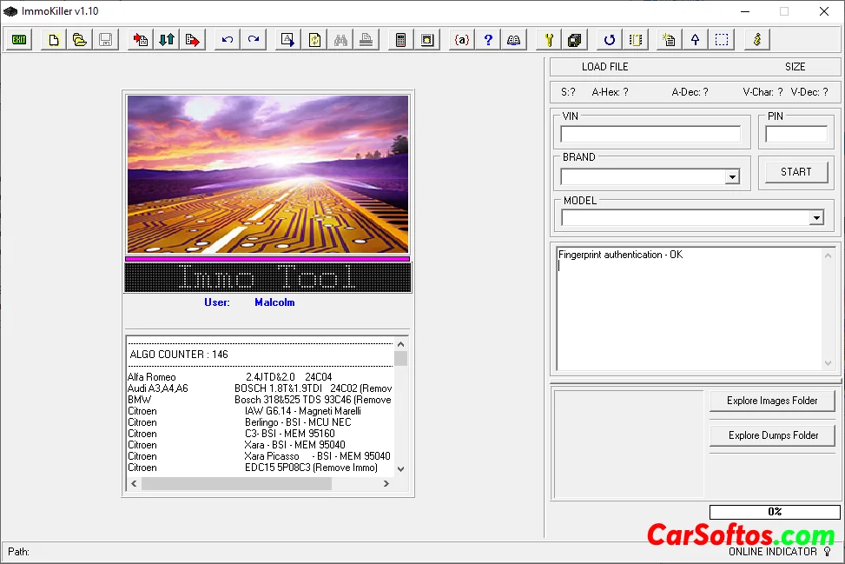845x564 pixels.
Task: Click the green EXIT toolbar icon
Action: 19,40
